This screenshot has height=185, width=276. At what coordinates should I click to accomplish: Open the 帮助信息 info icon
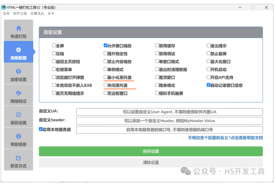coord(19,136)
